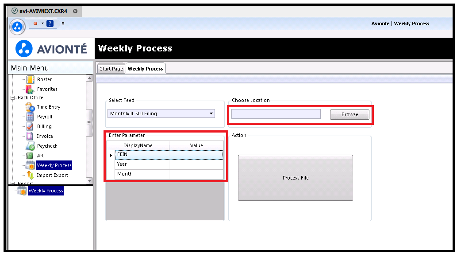Click the FEIN row selector arrow

point(111,155)
